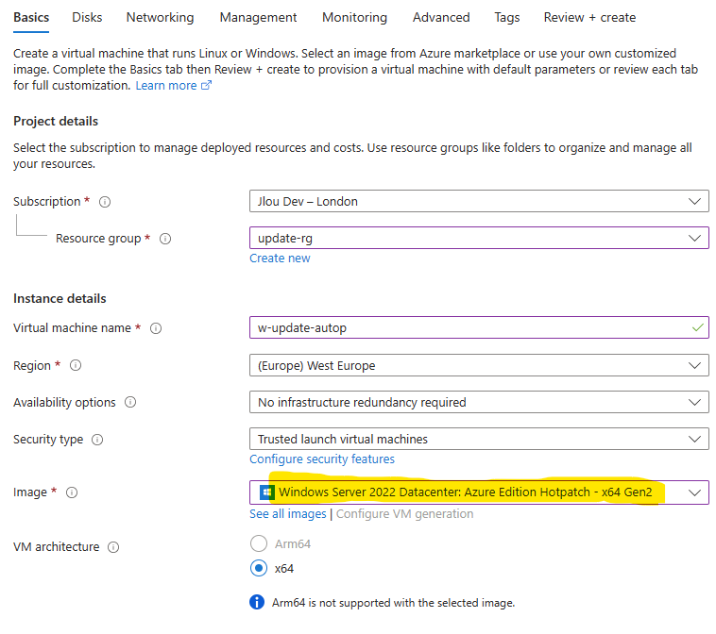Expand the Region dropdown
716x634 pixels.
pos(479,365)
